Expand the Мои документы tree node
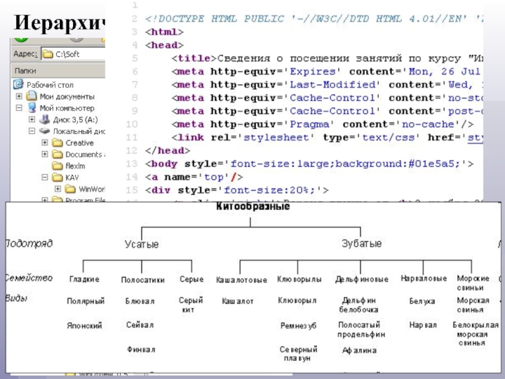 pos(19,97)
